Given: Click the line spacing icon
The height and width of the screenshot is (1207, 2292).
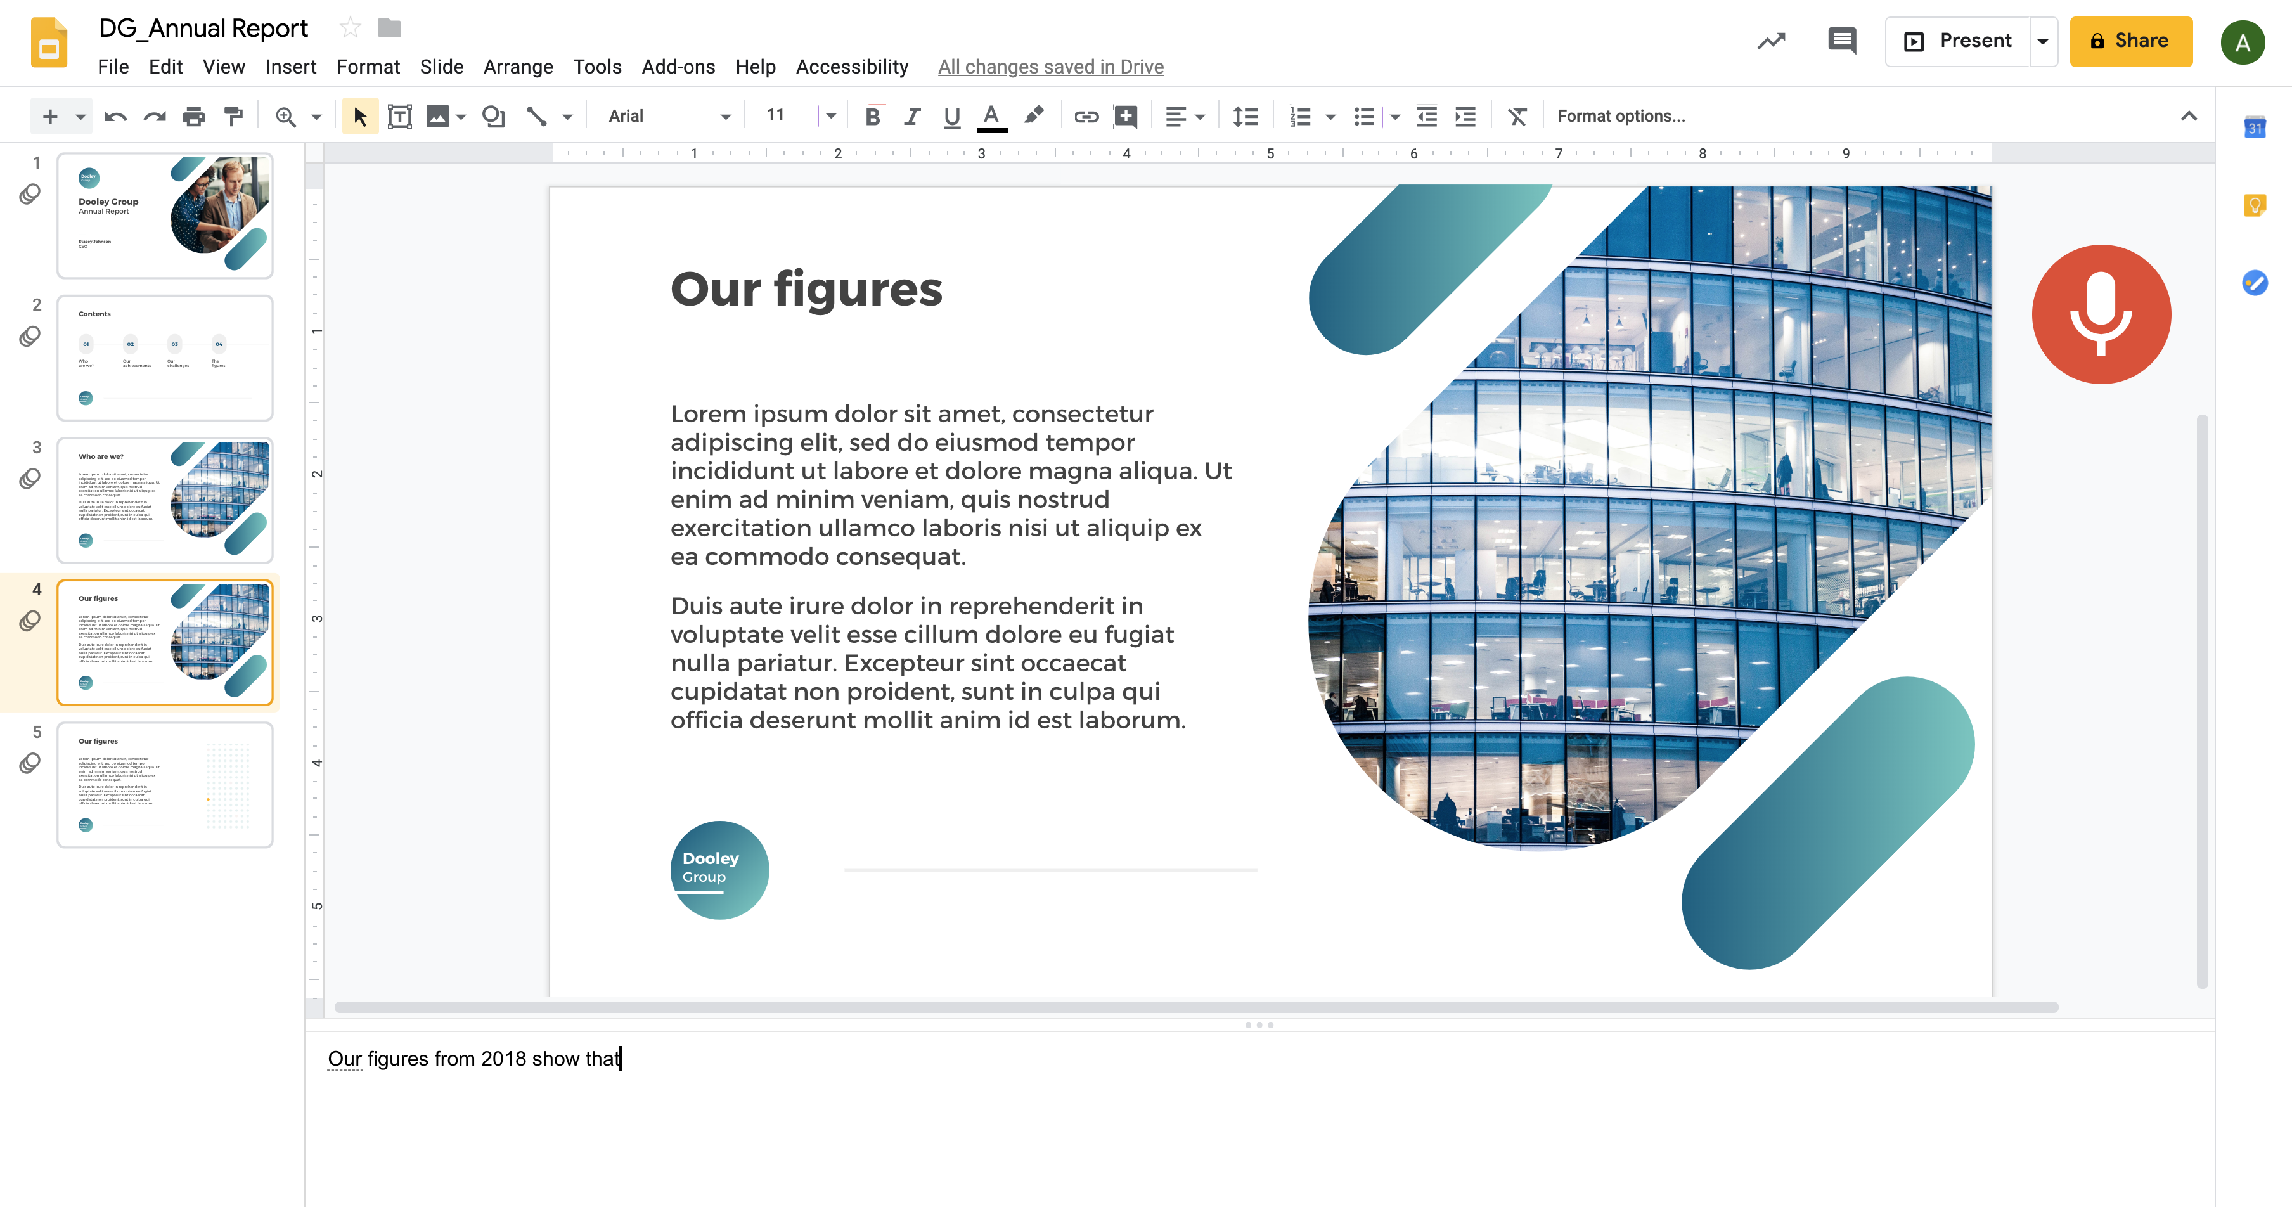Looking at the screenshot, I should [1245, 117].
